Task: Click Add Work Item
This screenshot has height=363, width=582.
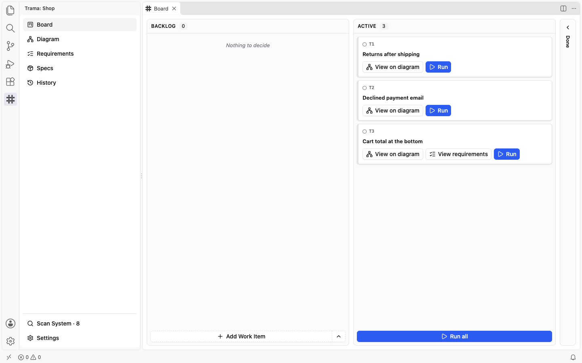Action: click(242, 336)
